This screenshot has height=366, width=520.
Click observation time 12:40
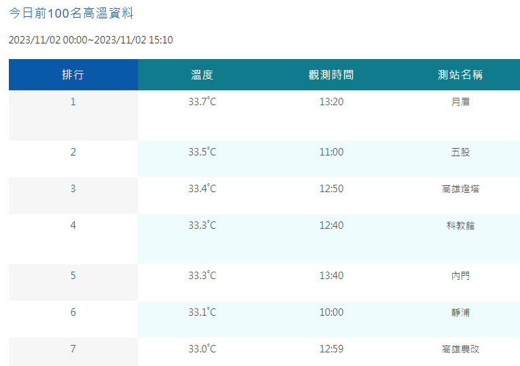click(x=331, y=225)
